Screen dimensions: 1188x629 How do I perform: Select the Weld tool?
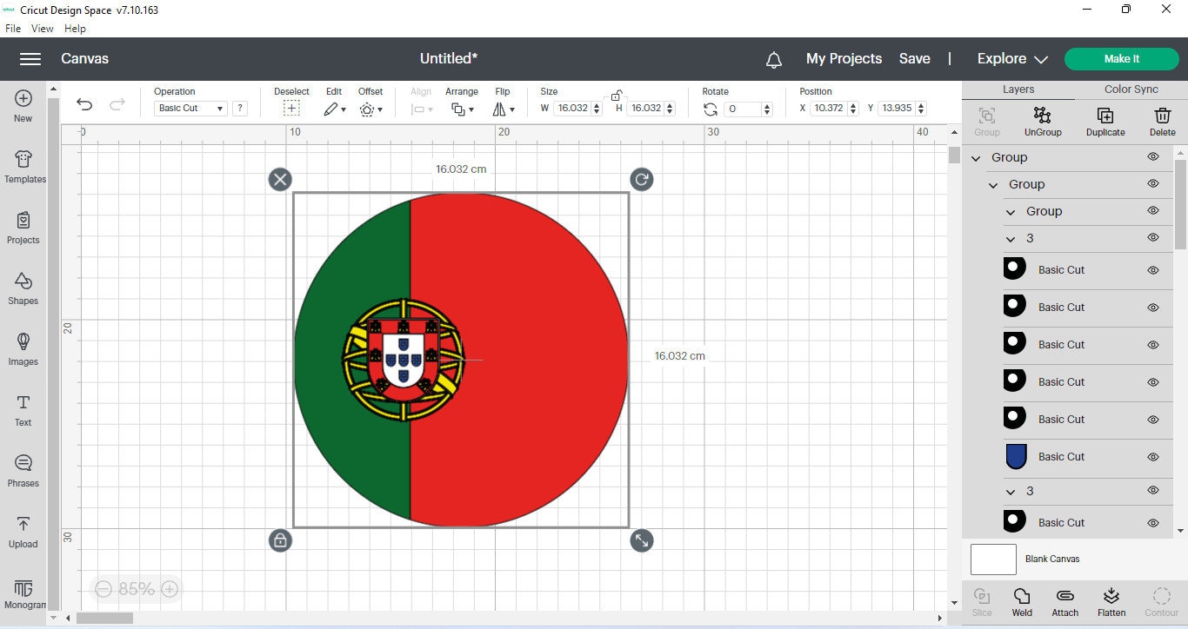click(1022, 601)
